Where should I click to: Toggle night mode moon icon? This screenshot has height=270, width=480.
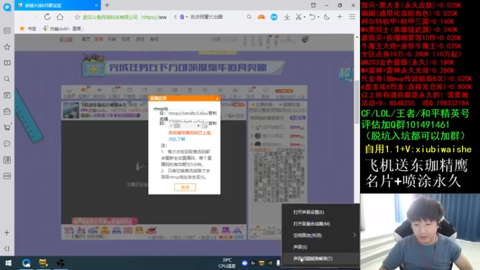(326, 17)
